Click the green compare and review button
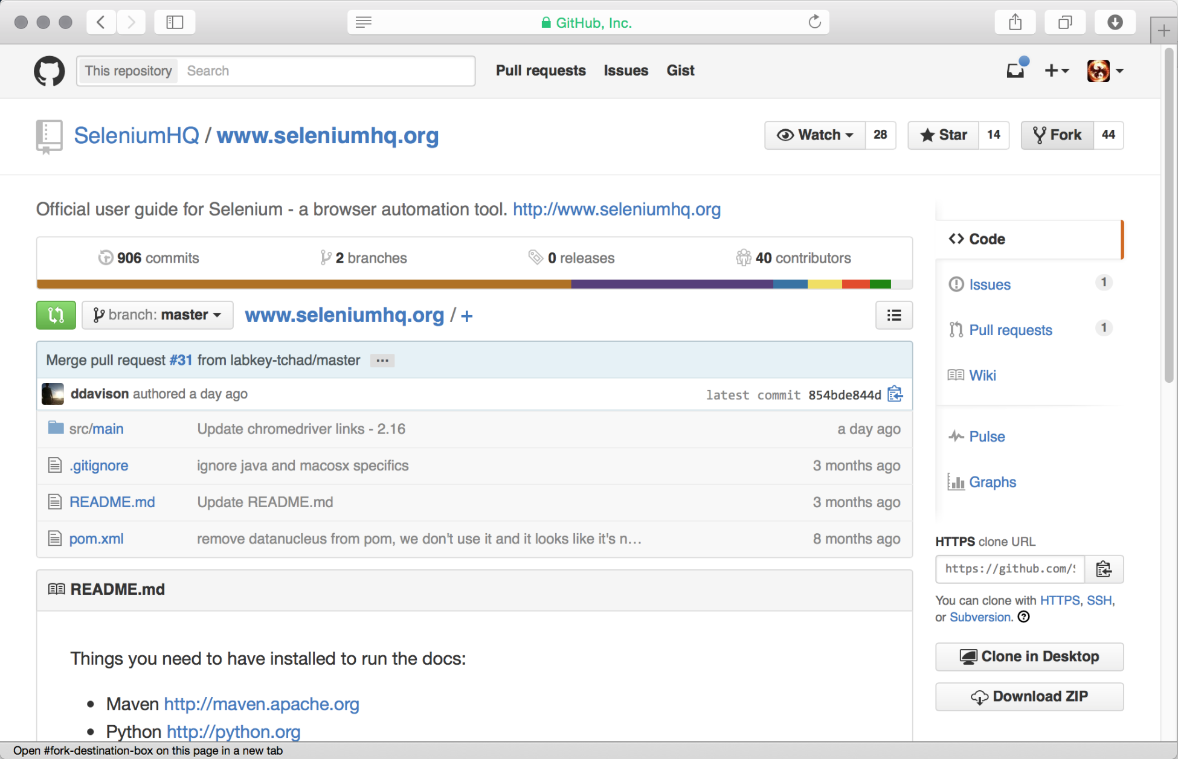The width and height of the screenshot is (1178, 759). [x=56, y=315]
